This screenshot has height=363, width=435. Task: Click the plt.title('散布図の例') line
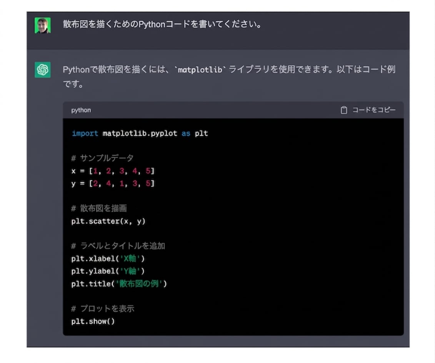[x=119, y=284]
